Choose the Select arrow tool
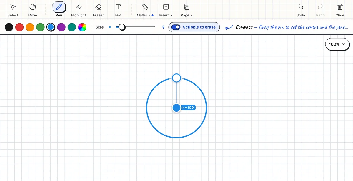This screenshot has height=181, width=353. (x=13, y=10)
